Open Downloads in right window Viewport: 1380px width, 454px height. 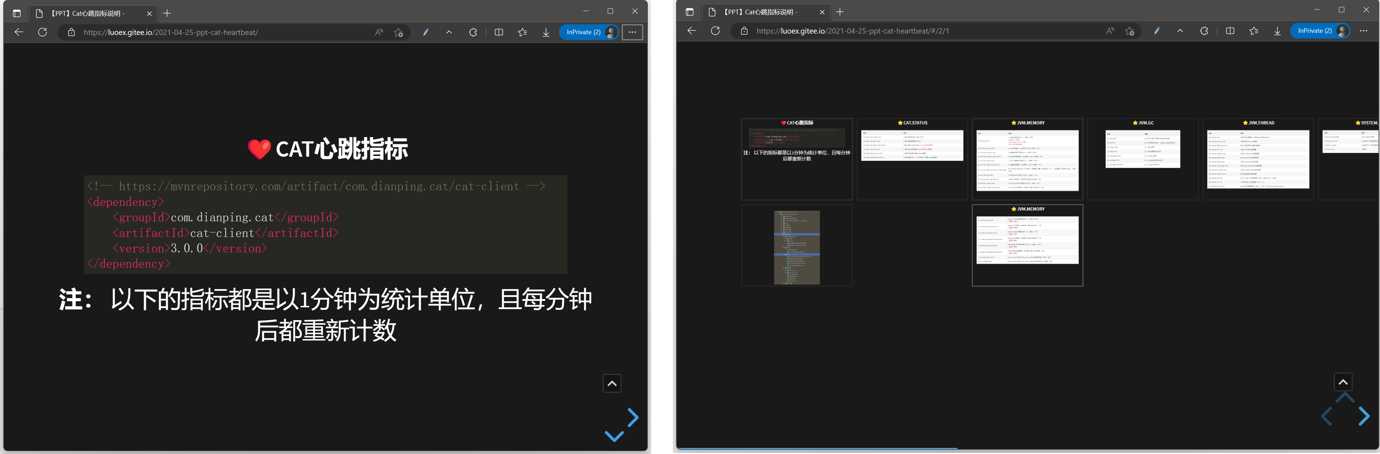pyautogui.click(x=1277, y=31)
